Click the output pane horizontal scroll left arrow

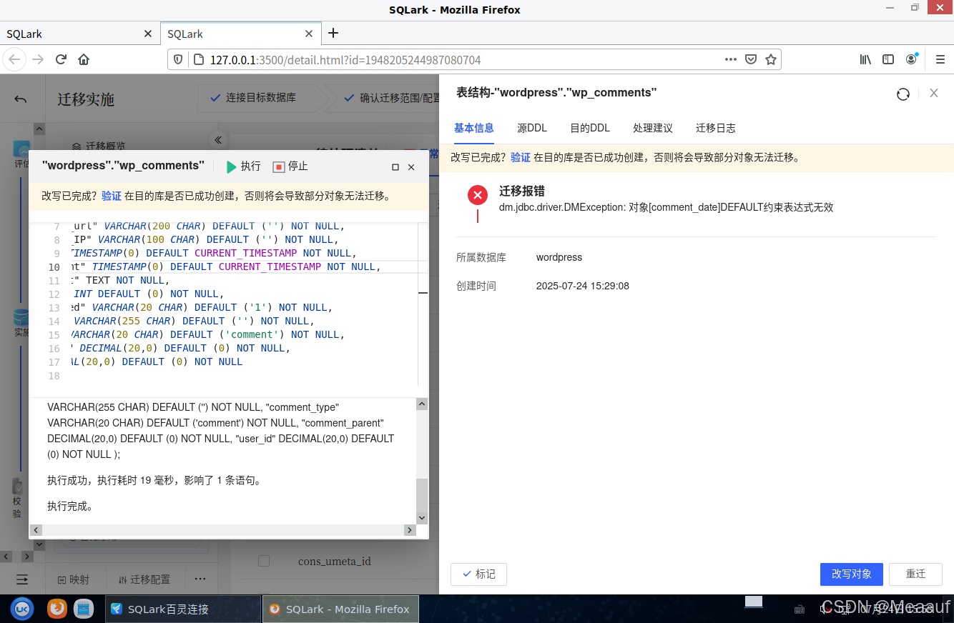point(36,530)
